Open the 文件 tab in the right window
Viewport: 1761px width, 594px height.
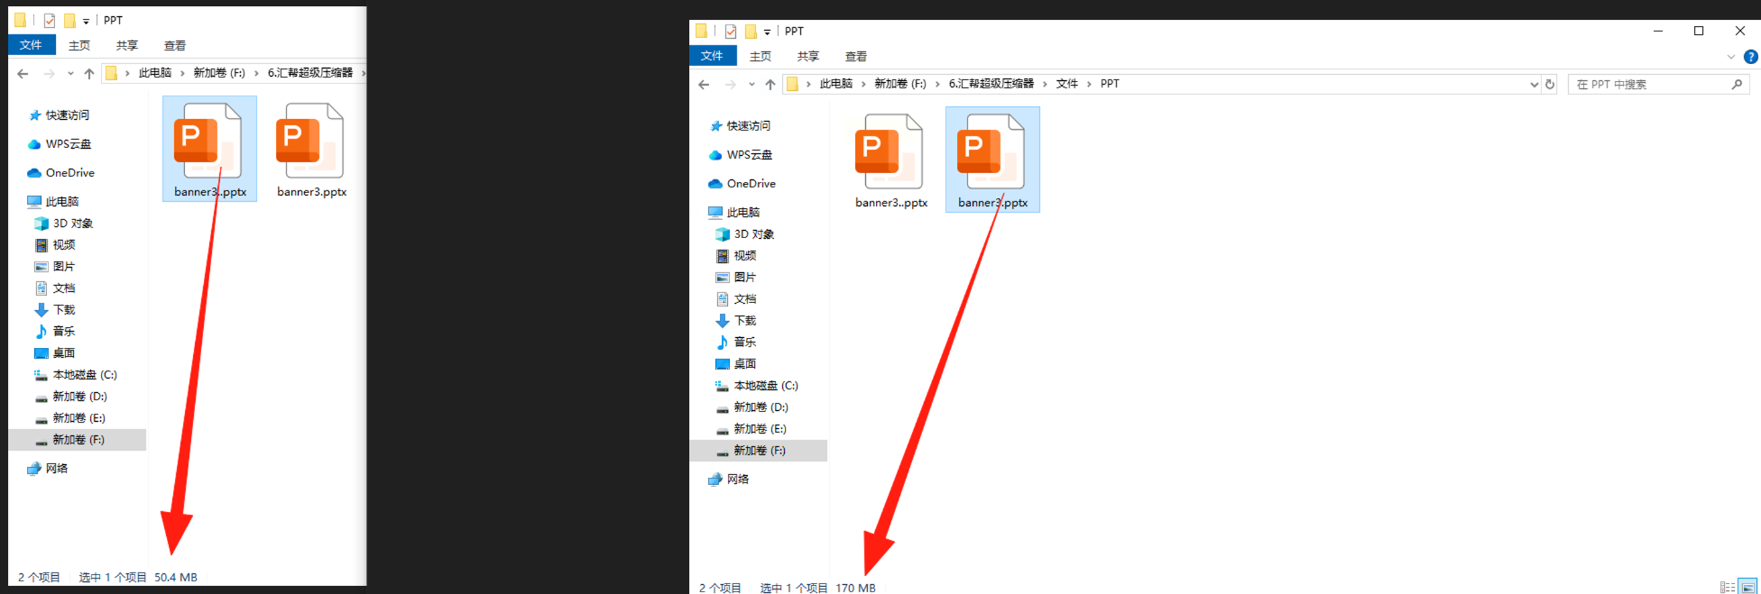click(x=712, y=56)
